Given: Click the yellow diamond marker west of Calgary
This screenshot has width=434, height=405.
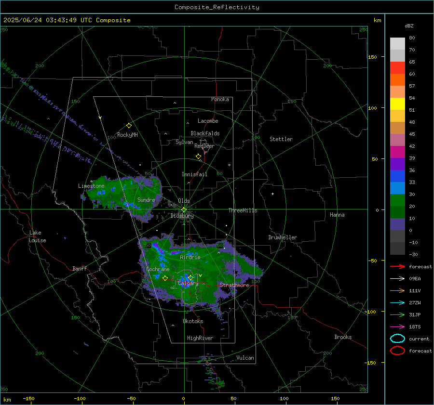Looking at the screenshot, I should (165, 278).
